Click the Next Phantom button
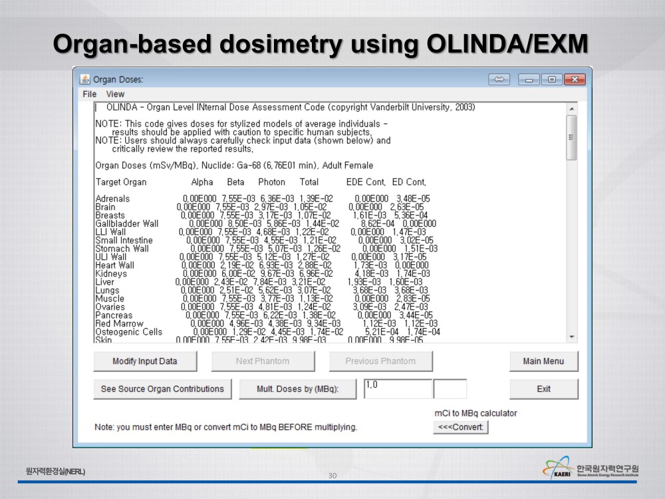 [x=263, y=361]
